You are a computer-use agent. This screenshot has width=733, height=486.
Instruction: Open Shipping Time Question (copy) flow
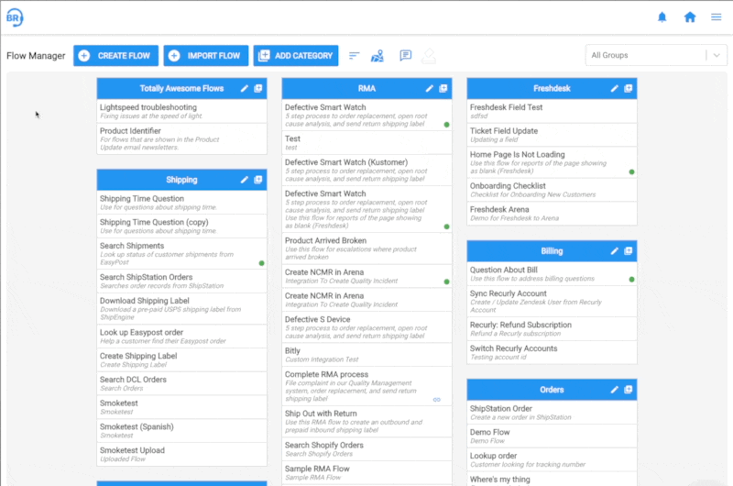181,226
